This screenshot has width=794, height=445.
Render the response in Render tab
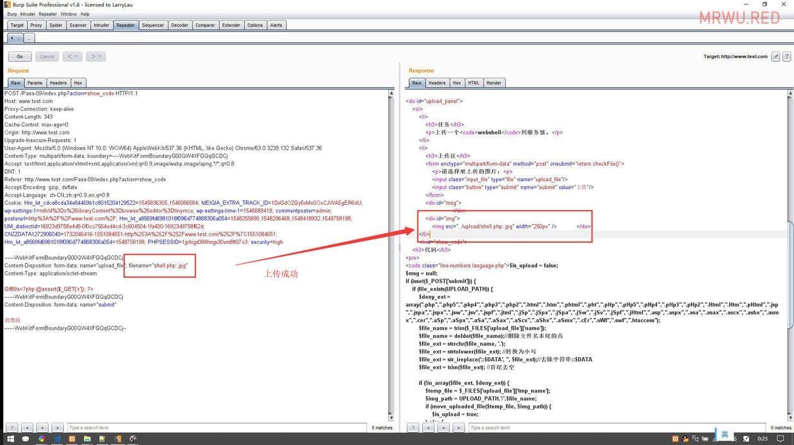(x=494, y=83)
